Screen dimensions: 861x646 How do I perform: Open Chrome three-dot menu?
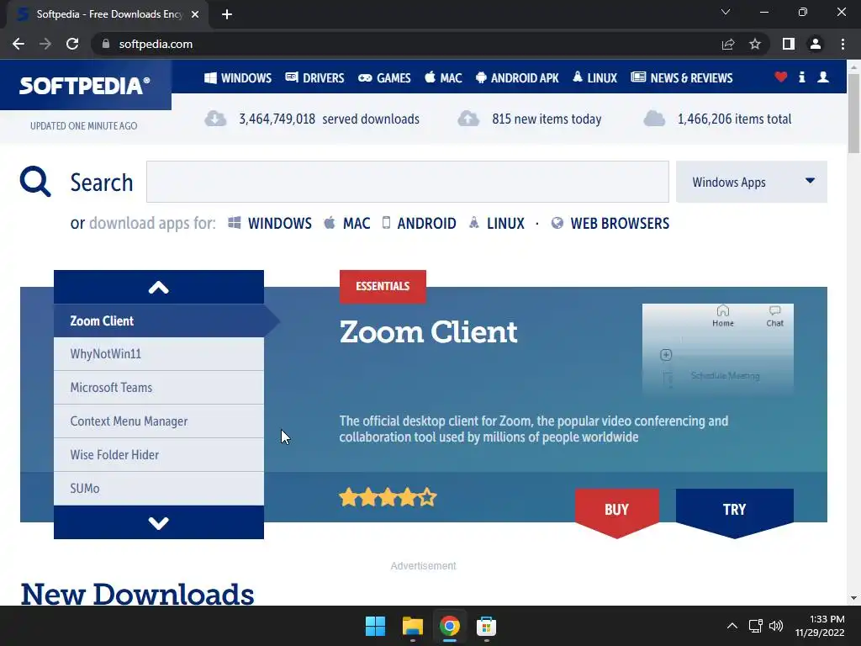(843, 44)
